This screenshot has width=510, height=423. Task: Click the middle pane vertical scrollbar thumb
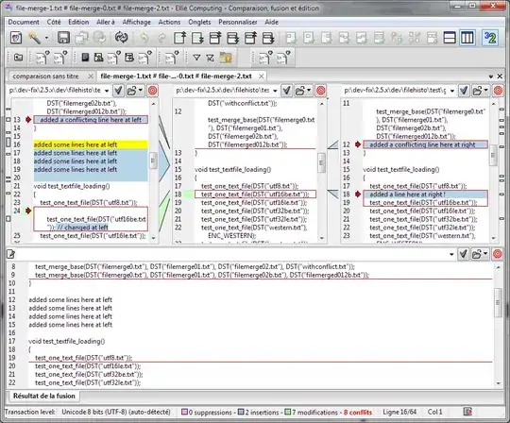coord(322,162)
